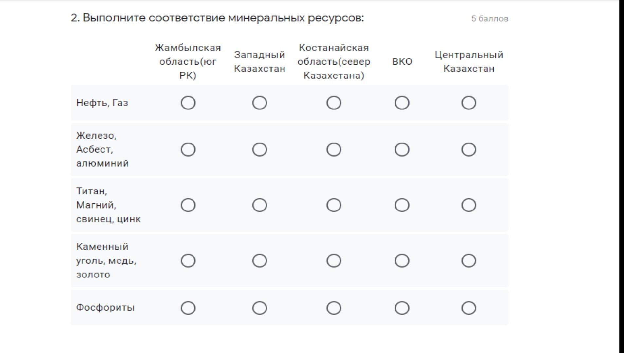
Task: Select Жамбылская область for Нефть, Газ
Action: click(188, 103)
